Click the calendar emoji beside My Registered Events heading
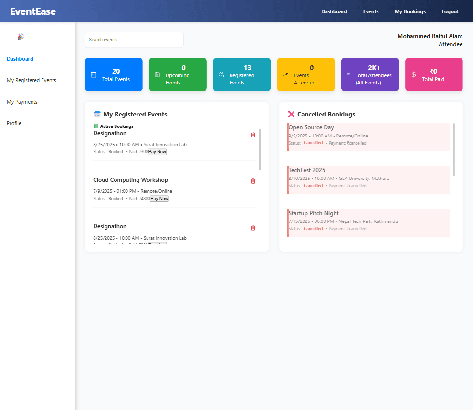The height and width of the screenshot is (410, 473). (98, 114)
